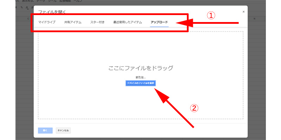Select the アップロード tab
This screenshot has width=281, height=140.
pyautogui.click(x=159, y=22)
